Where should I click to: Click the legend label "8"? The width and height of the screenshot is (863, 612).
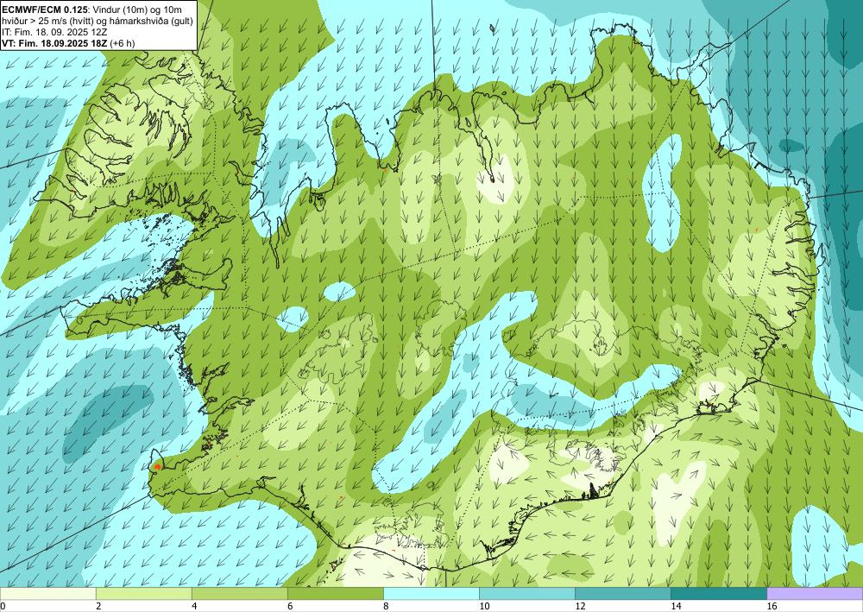click(387, 606)
